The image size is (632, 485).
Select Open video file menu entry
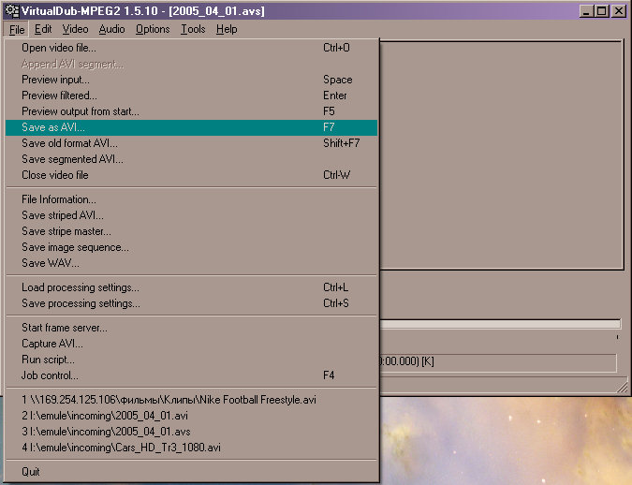tap(58, 48)
